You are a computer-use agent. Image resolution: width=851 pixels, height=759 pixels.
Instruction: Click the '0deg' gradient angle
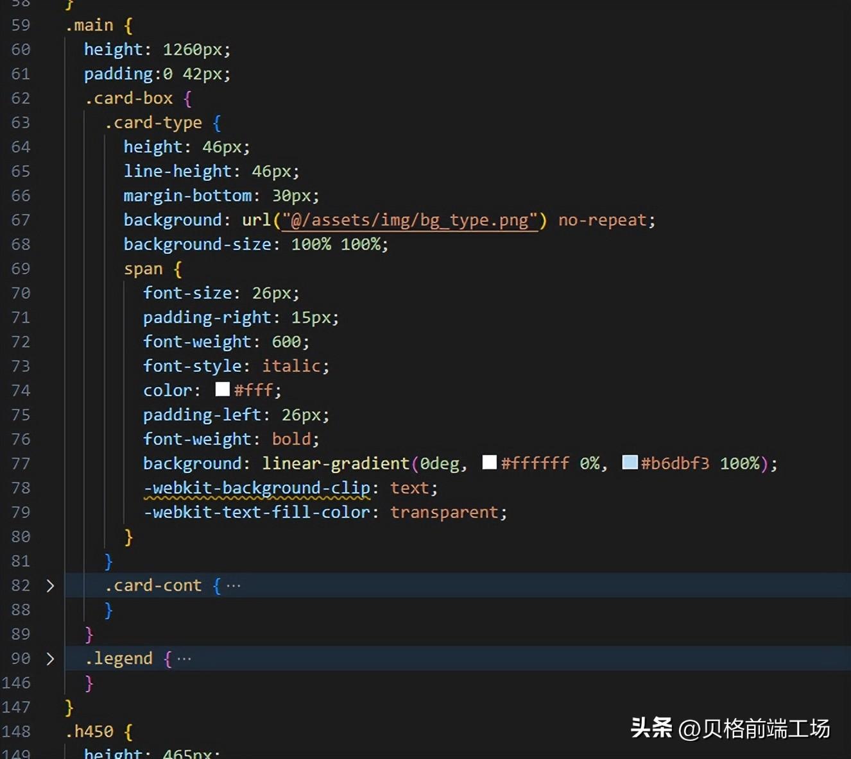point(440,463)
